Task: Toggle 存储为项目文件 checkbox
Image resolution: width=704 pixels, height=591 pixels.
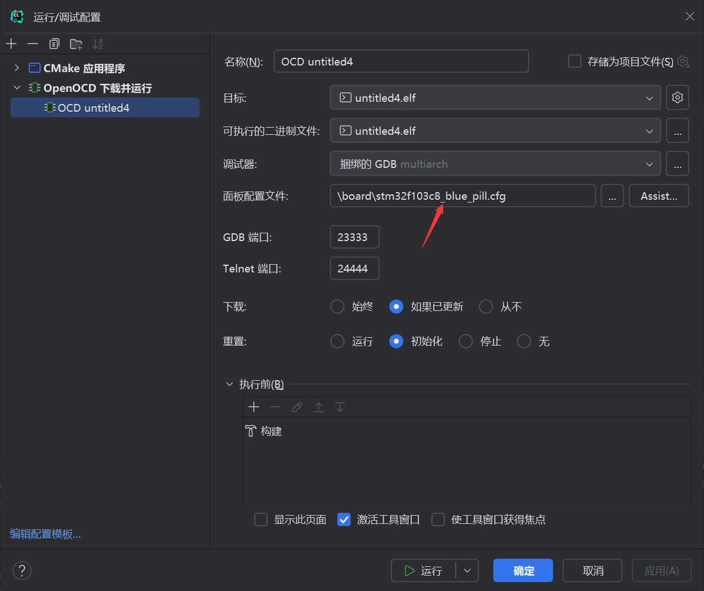Action: point(575,61)
